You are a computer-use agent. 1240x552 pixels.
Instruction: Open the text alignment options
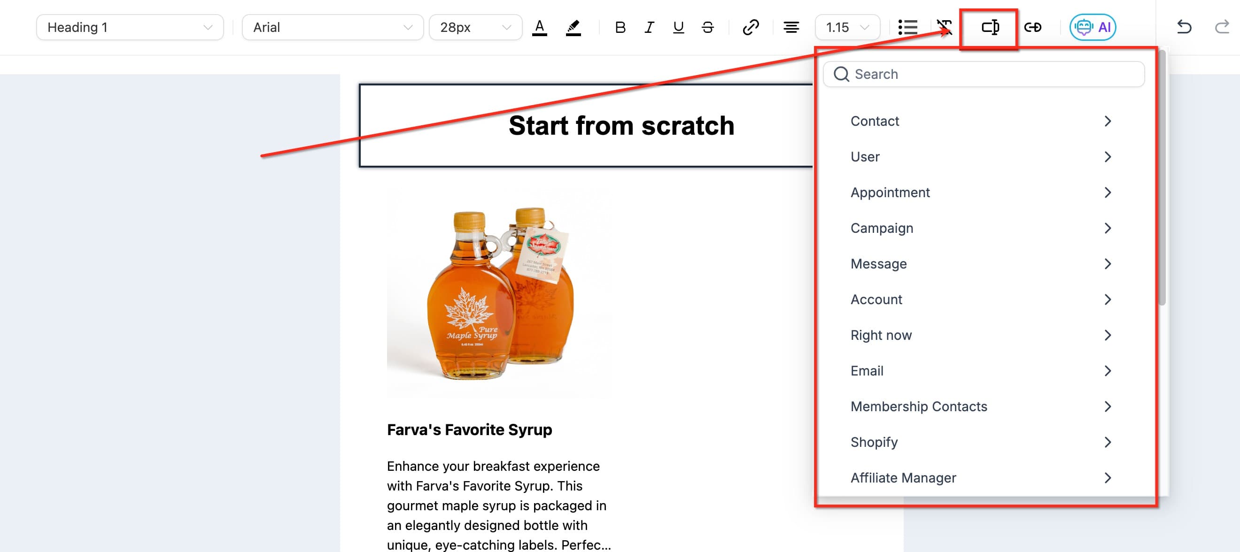coord(791,27)
